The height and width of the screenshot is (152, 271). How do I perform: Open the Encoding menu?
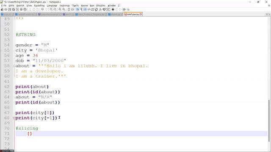[39, 5]
